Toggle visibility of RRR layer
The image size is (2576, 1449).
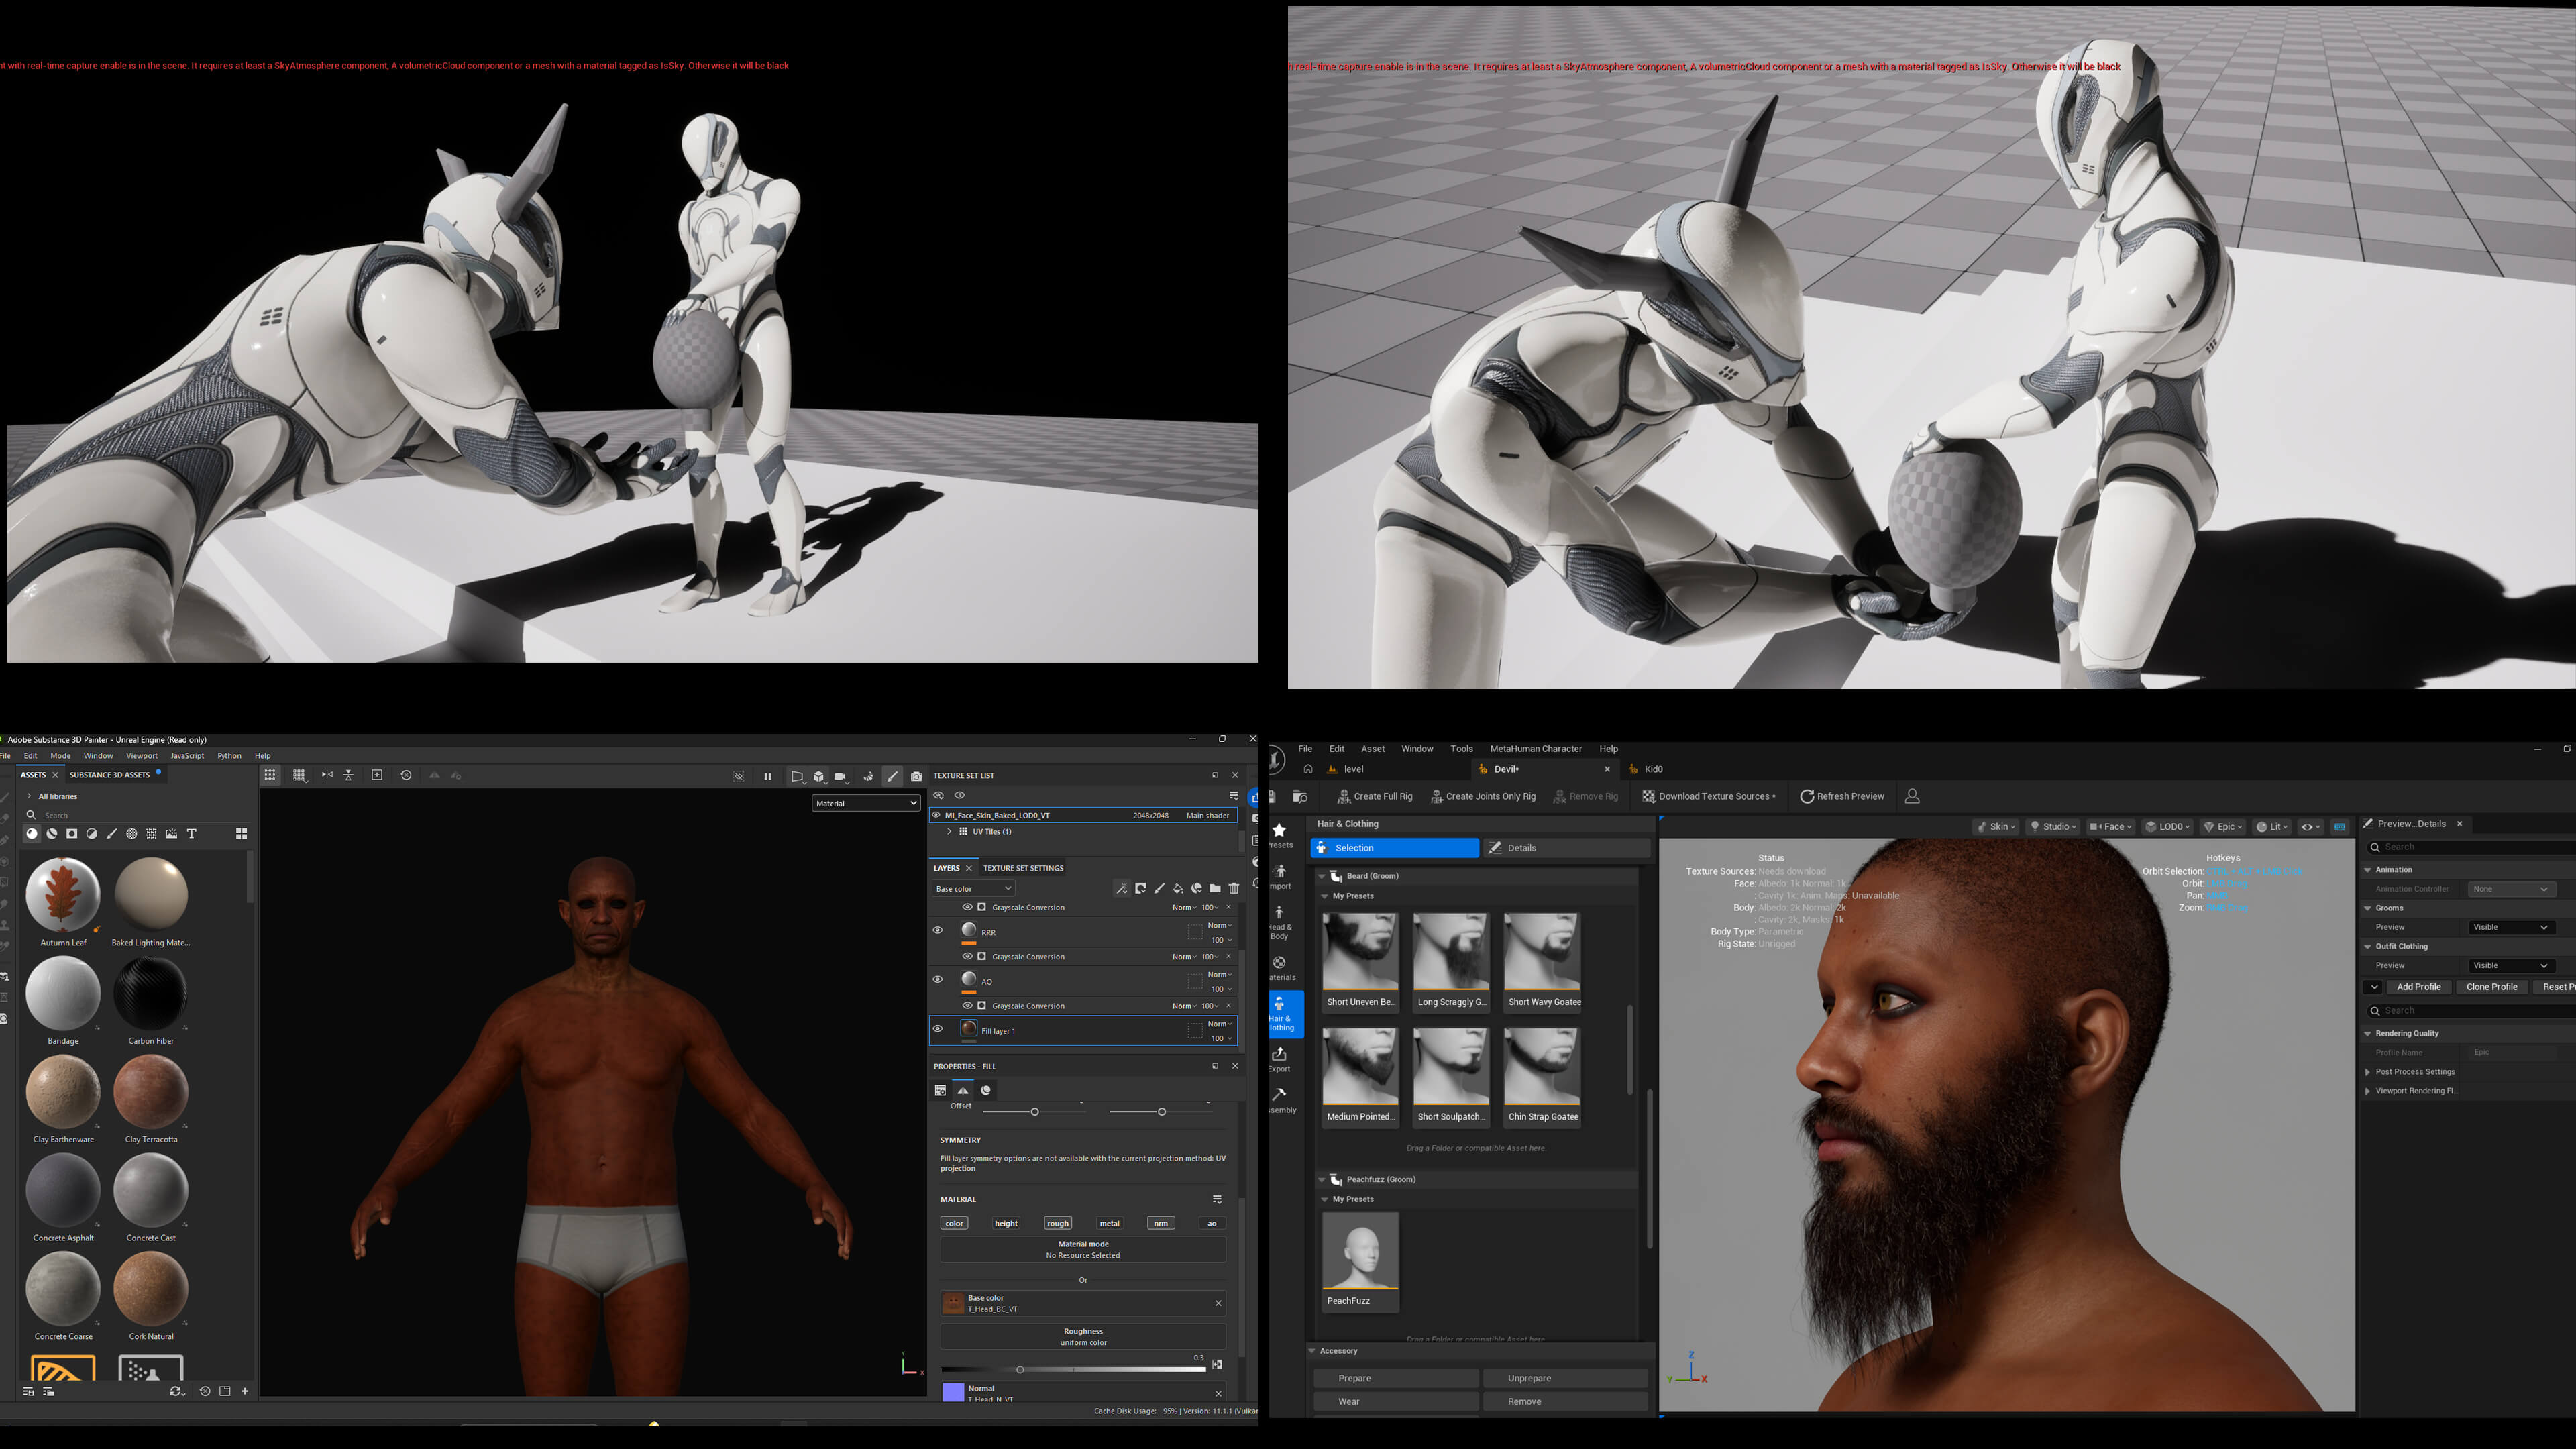[x=937, y=931]
